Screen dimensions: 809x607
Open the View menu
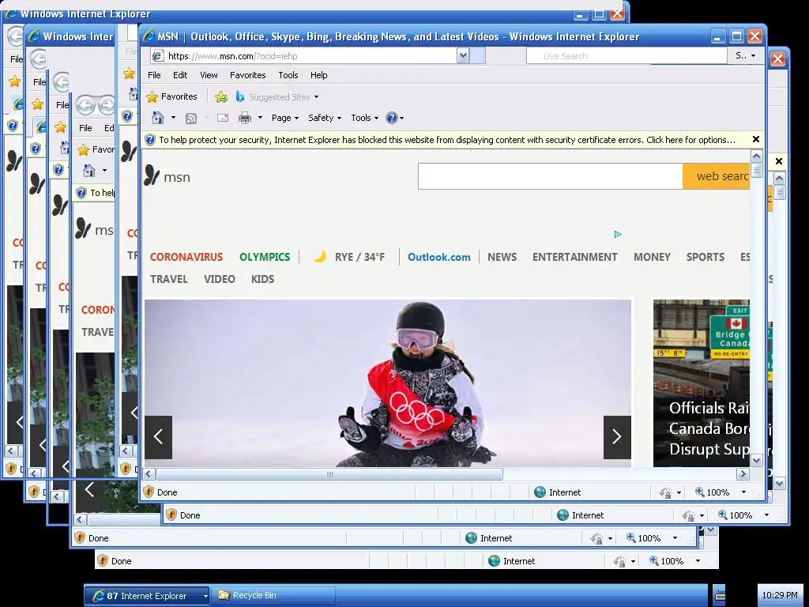pyautogui.click(x=209, y=75)
